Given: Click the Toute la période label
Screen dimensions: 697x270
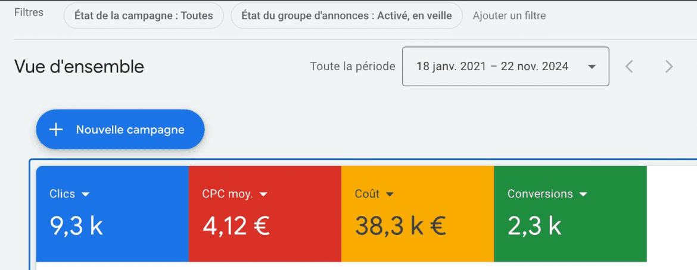Looking at the screenshot, I should (352, 66).
